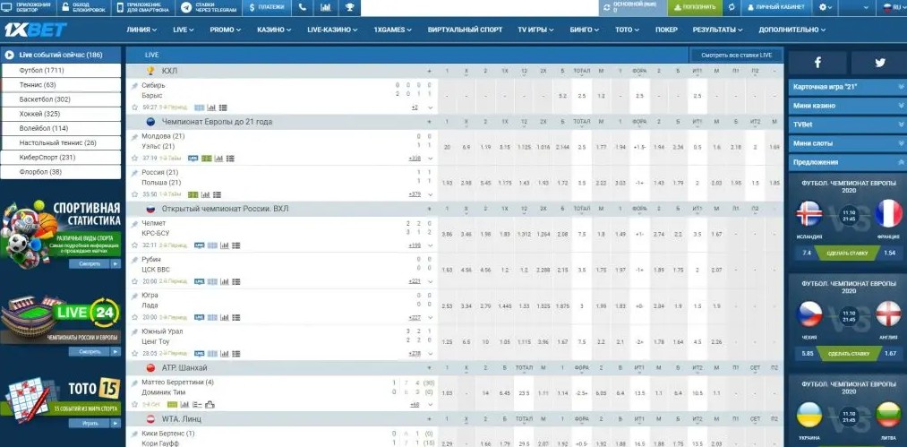Toggle plus sign on КХЛ league header
Image resolution: width=907 pixels, height=447 pixels.
pos(429,72)
